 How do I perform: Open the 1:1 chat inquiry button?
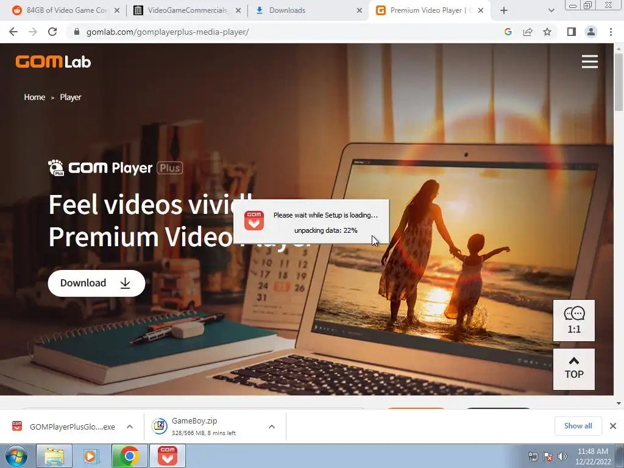click(x=574, y=321)
